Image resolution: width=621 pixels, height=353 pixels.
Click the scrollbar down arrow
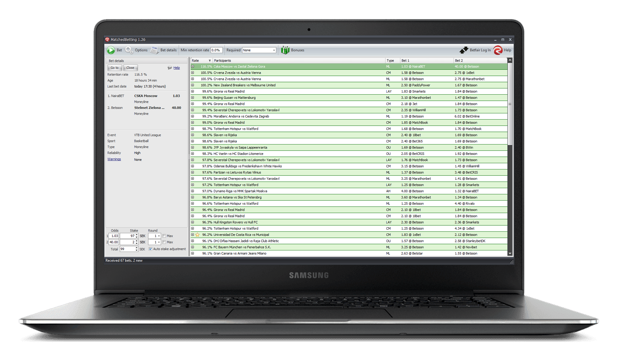coord(510,254)
